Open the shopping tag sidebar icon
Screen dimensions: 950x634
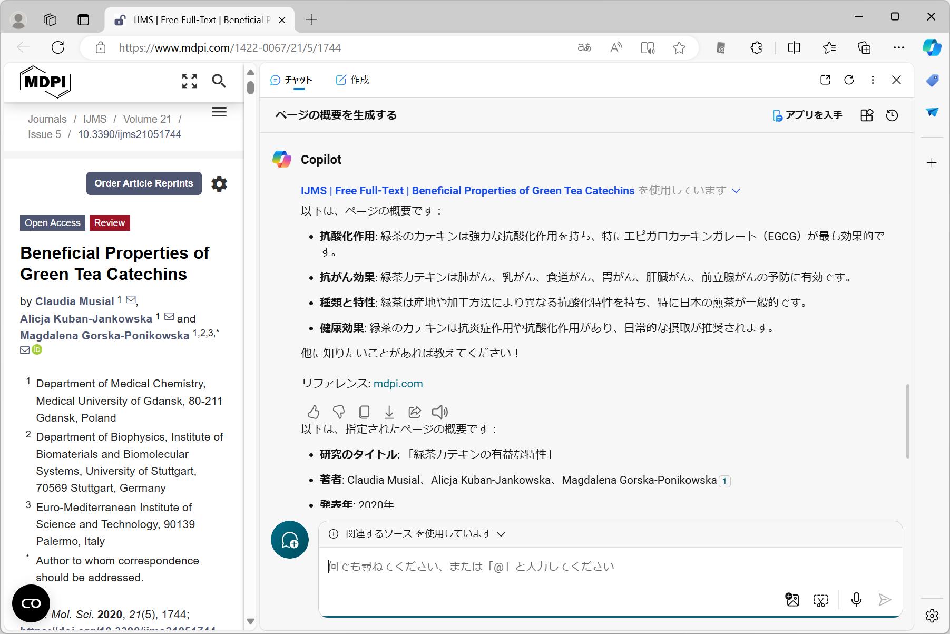pos(932,81)
